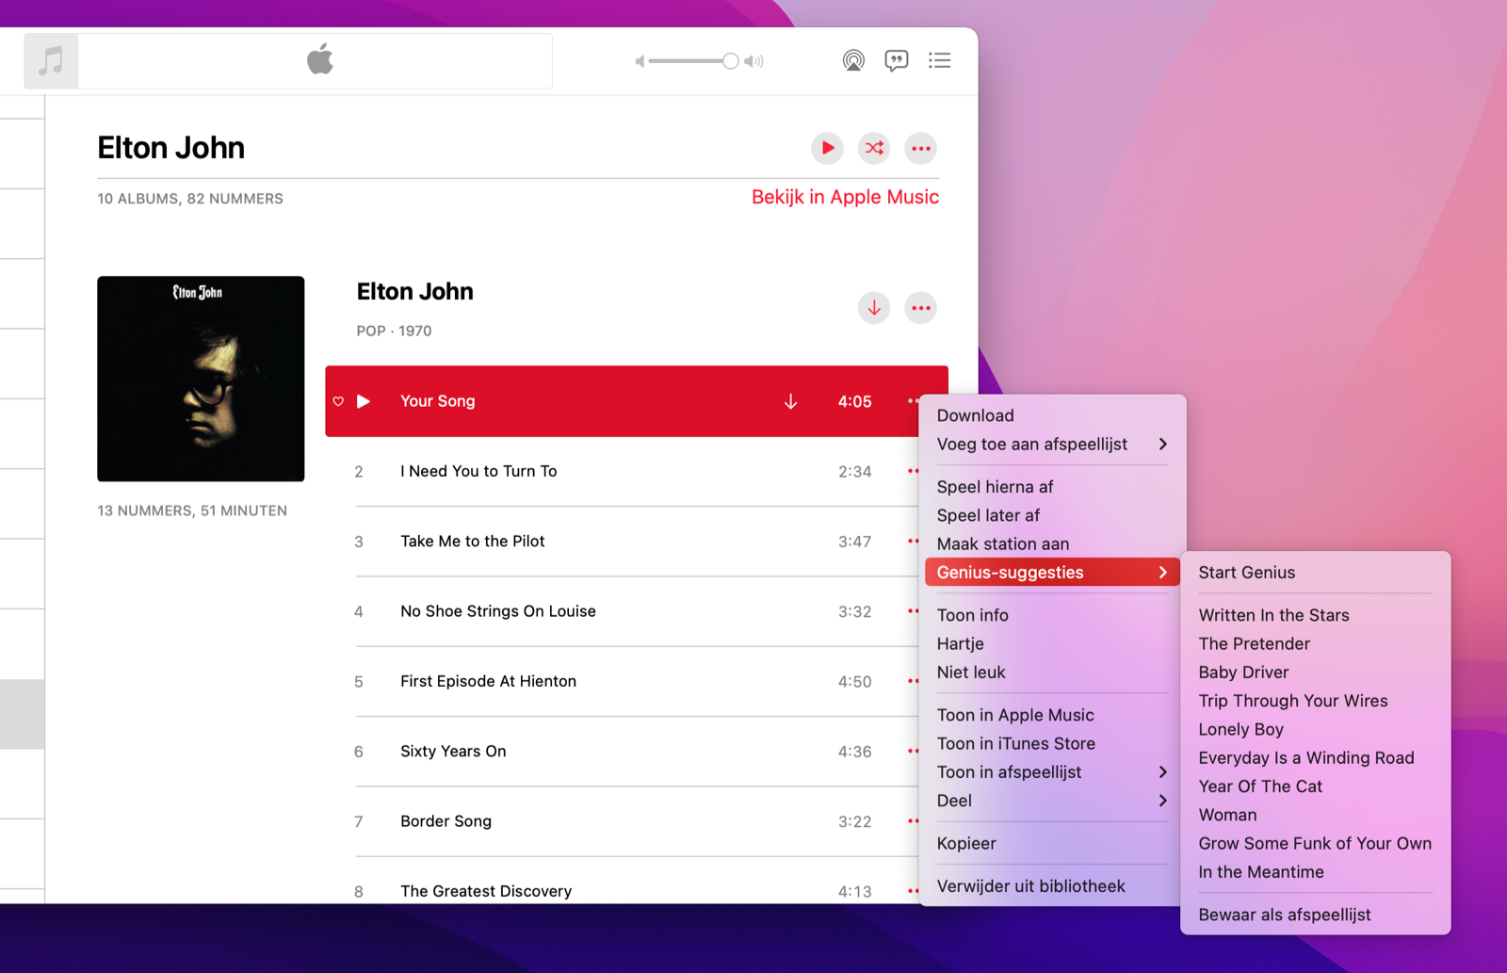Click the heart icon on Your Song
Image resolution: width=1507 pixels, height=973 pixels.
point(338,401)
